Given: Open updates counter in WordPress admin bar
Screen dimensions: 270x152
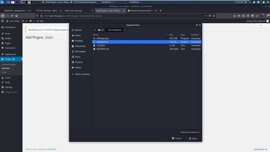Looking at the screenshot, I should coord(24,21).
